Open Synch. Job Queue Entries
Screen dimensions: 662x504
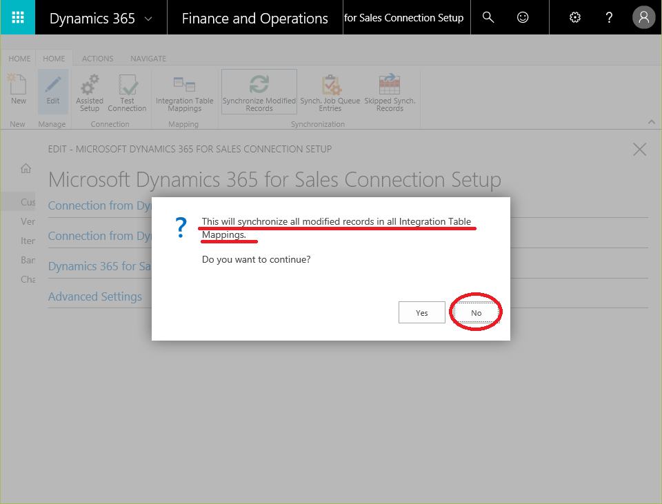point(330,92)
